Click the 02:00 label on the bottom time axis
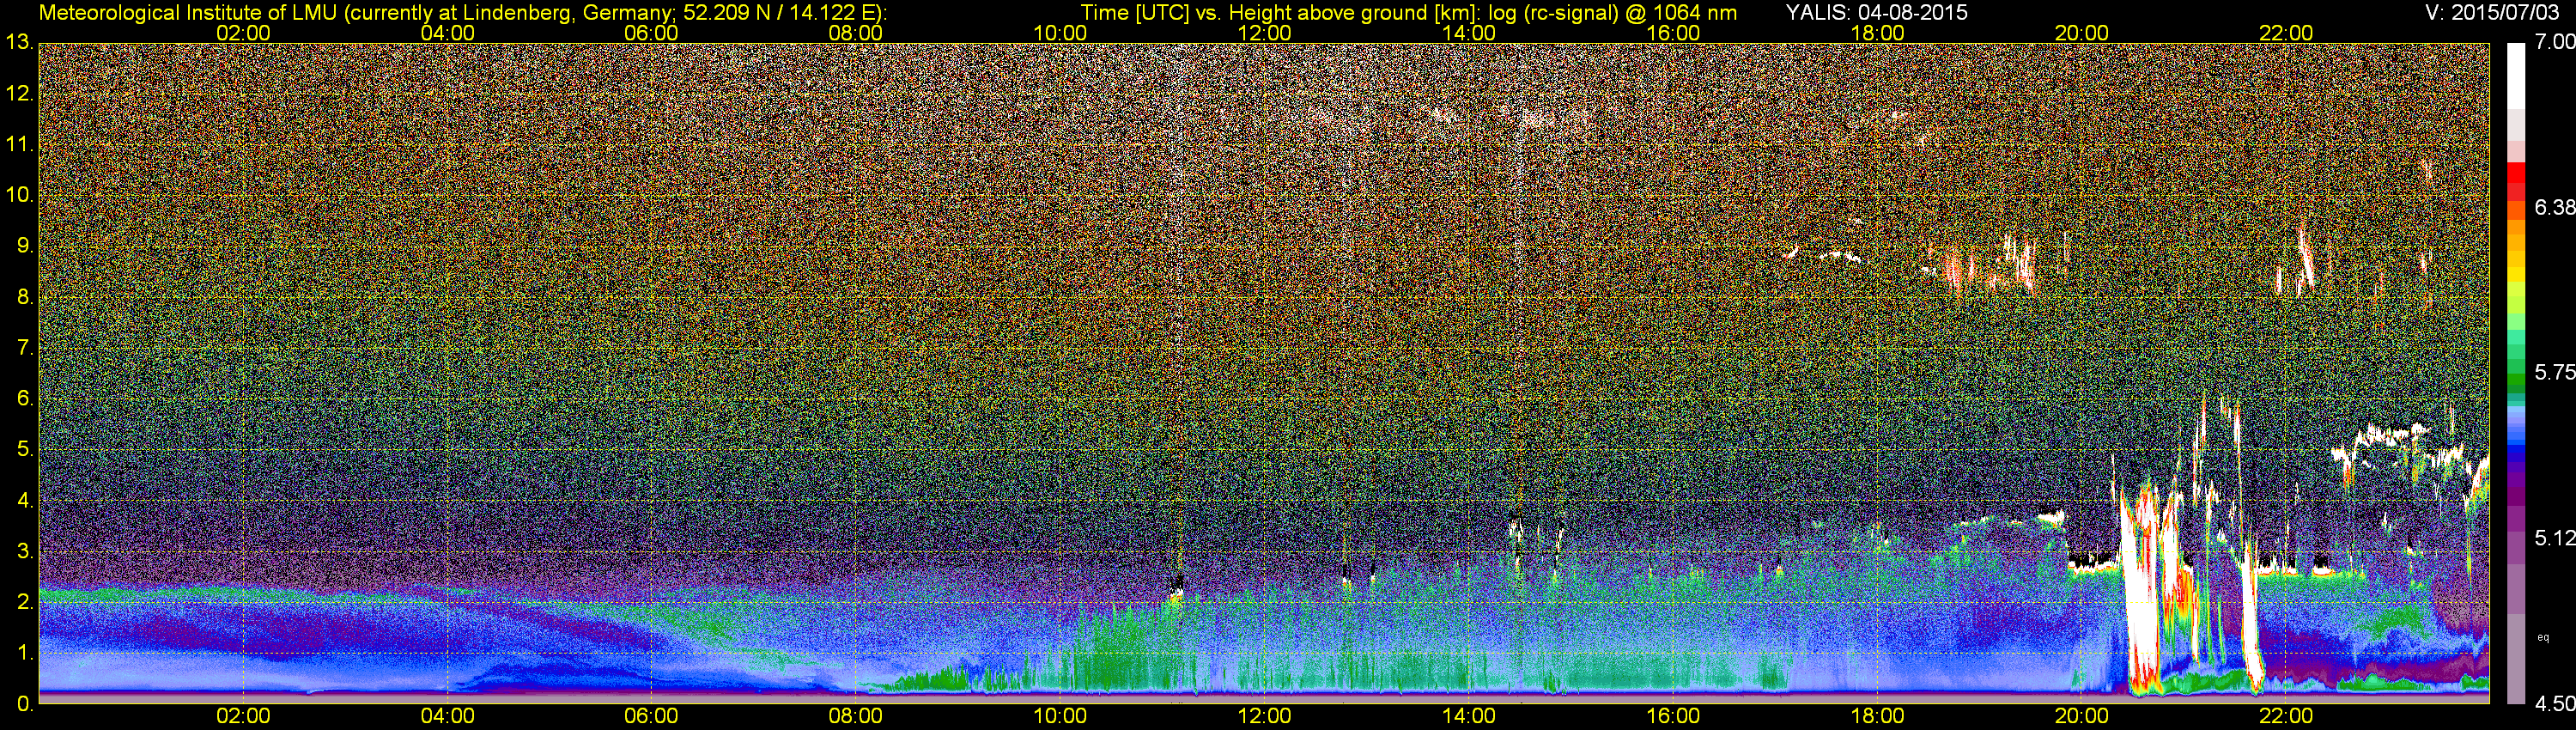 (243, 716)
